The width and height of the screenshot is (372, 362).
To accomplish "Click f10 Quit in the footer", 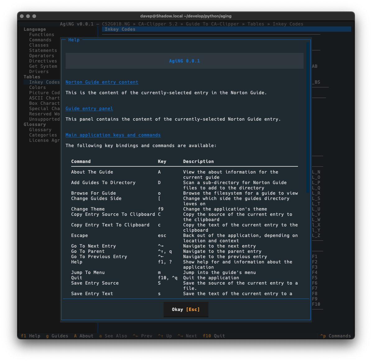I will click(214, 336).
